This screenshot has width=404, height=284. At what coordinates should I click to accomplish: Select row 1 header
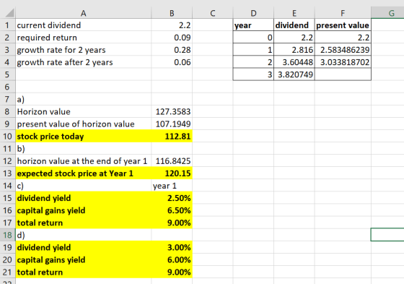coord(7,25)
